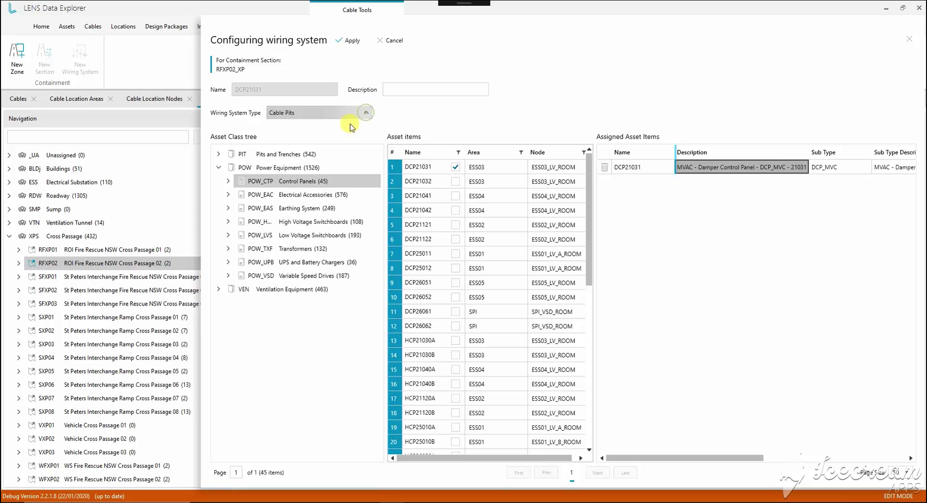Check the DCP21032 asset item checkbox
The width and height of the screenshot is (927, 503).
click(455, 182)
